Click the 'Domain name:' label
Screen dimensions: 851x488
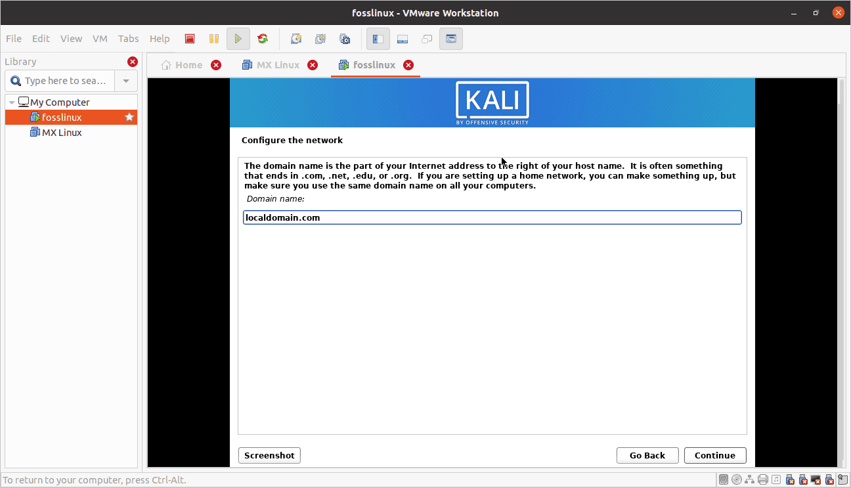tap(276, 198)
